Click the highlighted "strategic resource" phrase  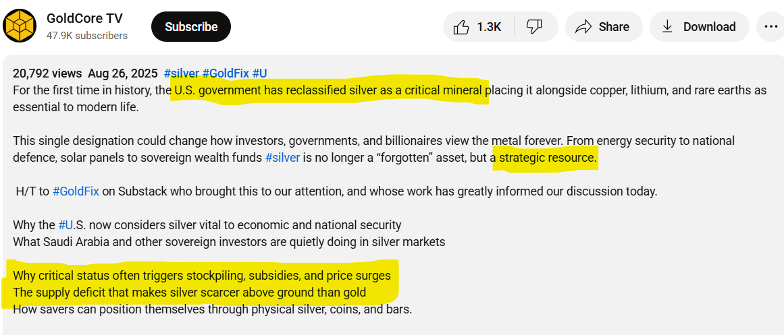548,158
